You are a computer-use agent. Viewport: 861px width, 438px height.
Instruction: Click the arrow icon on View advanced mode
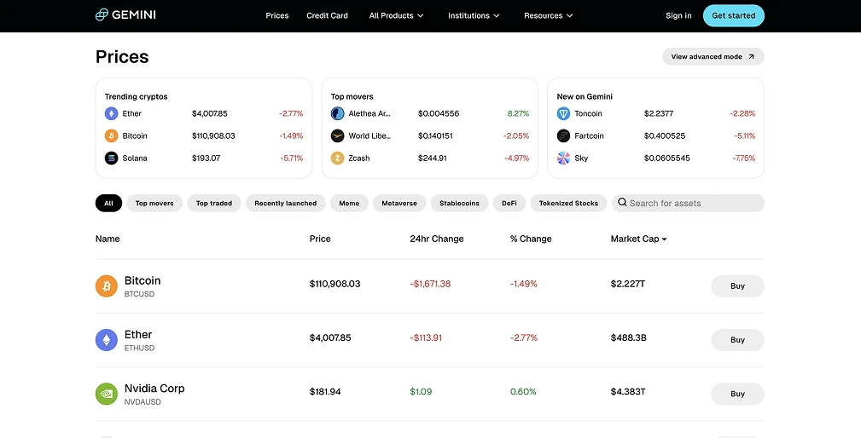coord(751,56)
